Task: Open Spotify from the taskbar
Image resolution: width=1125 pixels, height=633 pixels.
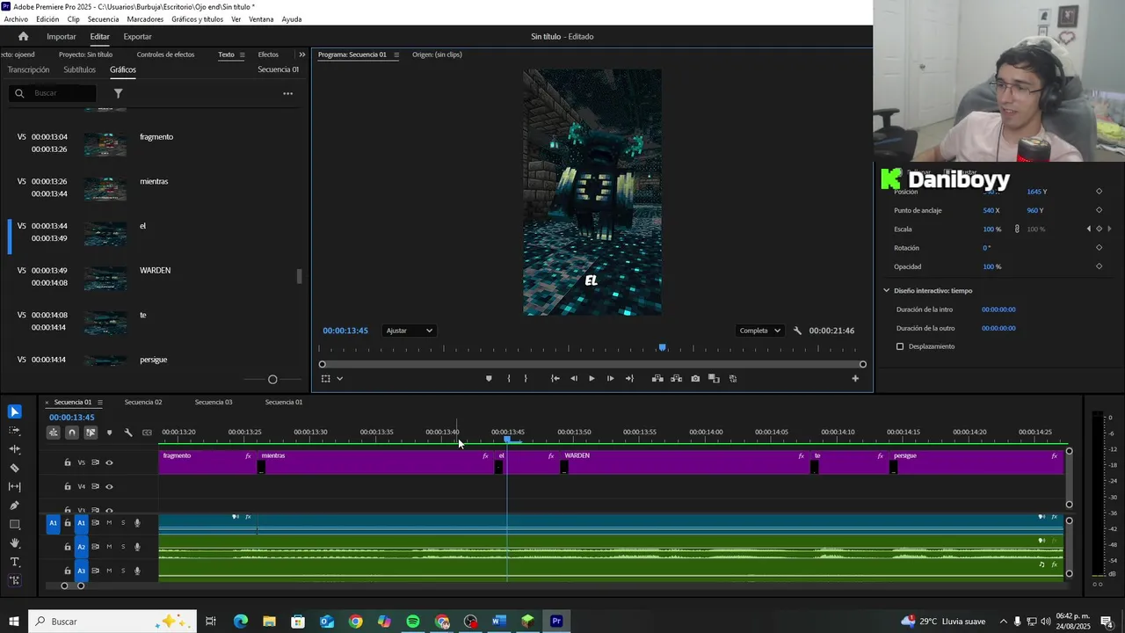Action: 413,622
